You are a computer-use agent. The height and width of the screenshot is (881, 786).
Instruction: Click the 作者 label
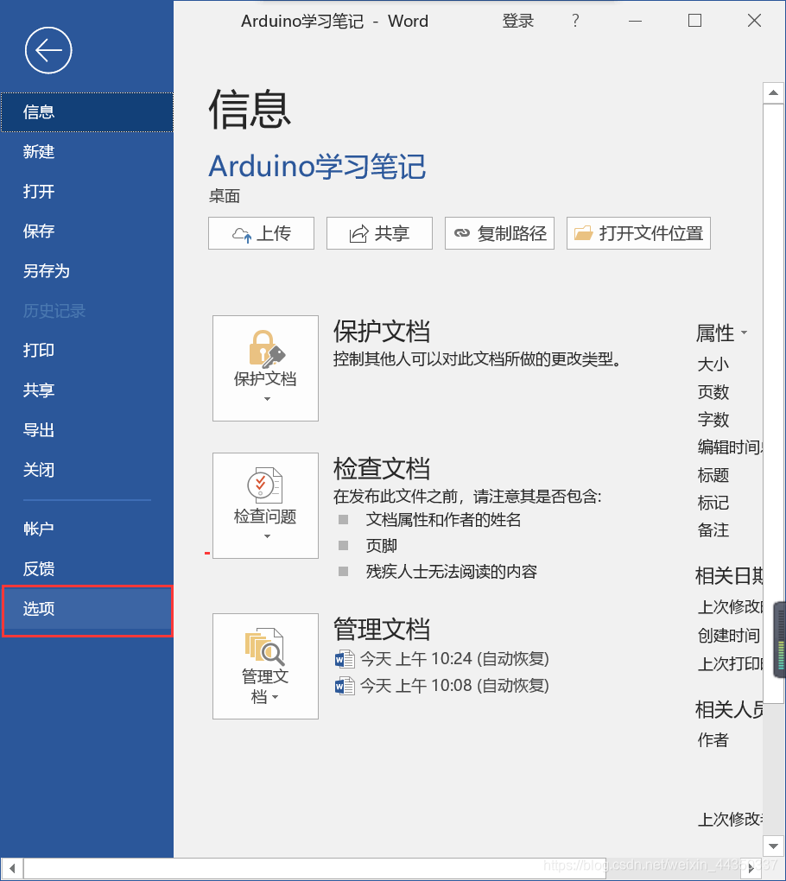point(713,740)
